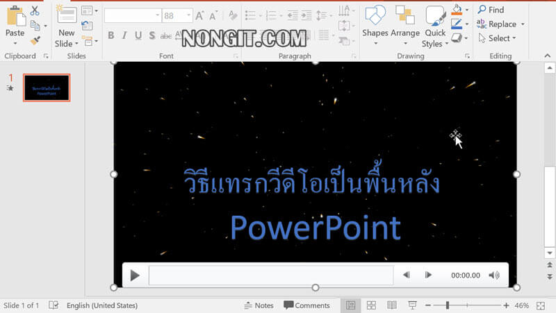Decrease font size with small A
This screenshot has height=313, width=556.
pyautogui.click(x=213, y=16)
